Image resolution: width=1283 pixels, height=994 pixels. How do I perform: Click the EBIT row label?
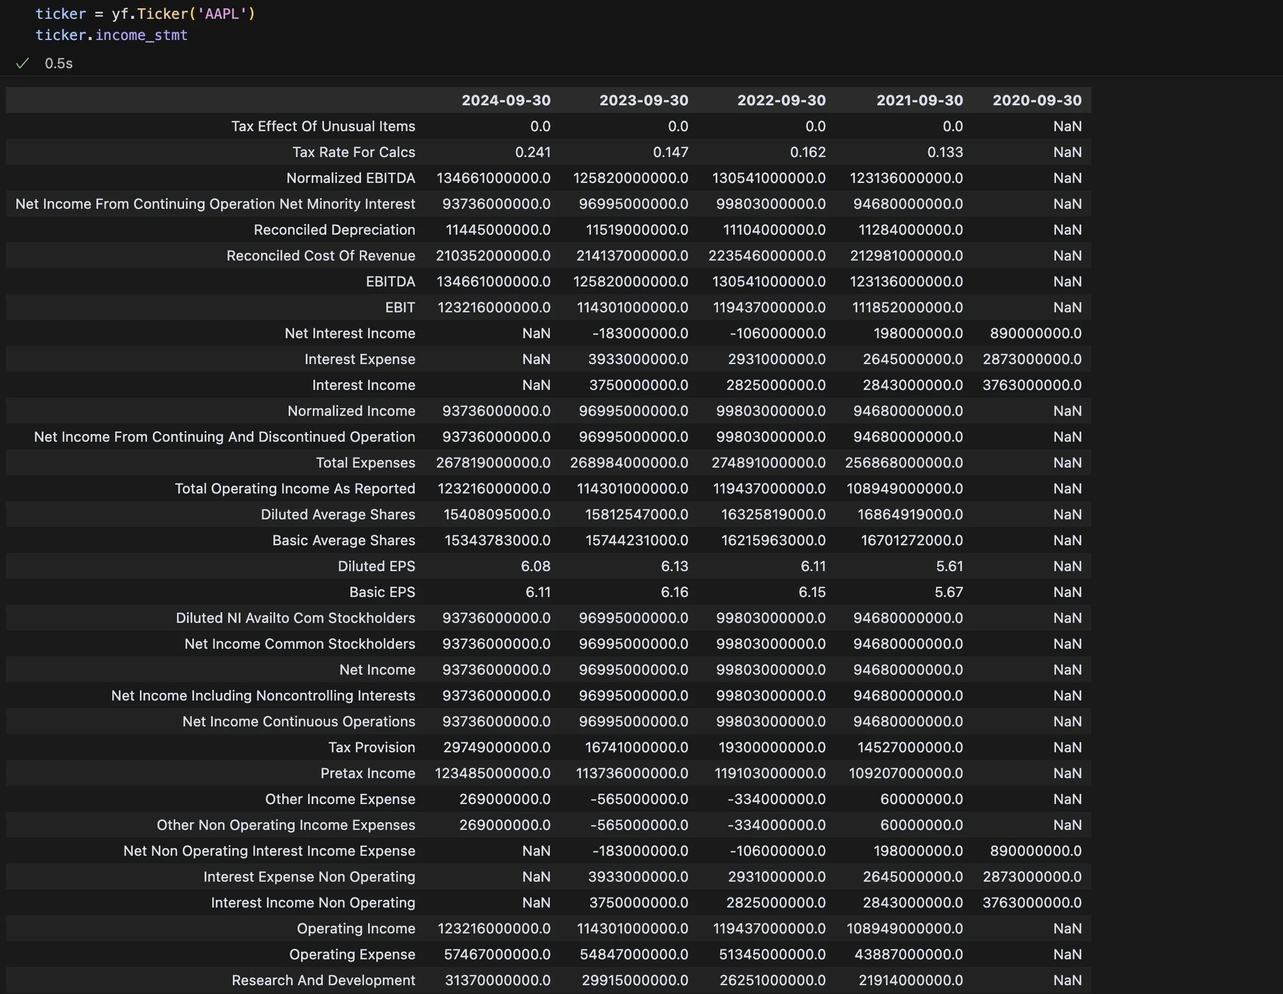click(400, 308)
